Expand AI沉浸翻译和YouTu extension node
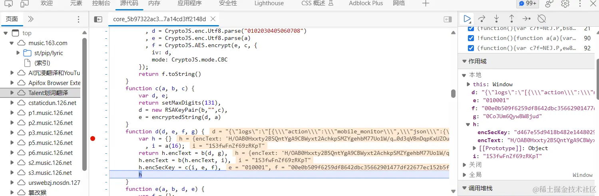Screen dimensions: 599x196 pos(12,73)
